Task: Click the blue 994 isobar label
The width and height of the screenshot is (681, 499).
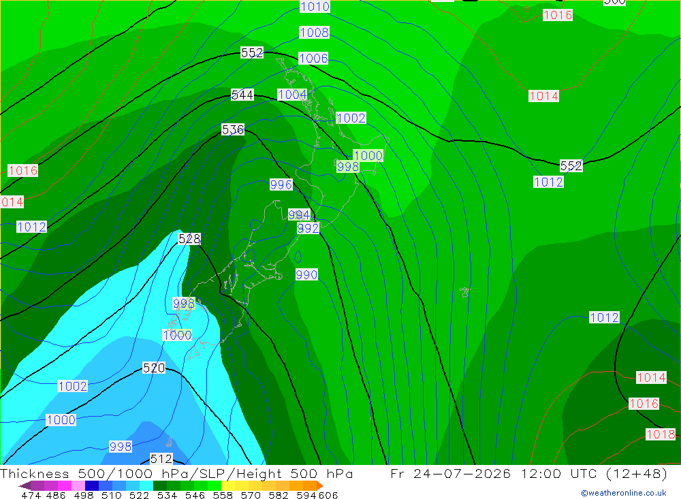Action: (x=299, y=214)
